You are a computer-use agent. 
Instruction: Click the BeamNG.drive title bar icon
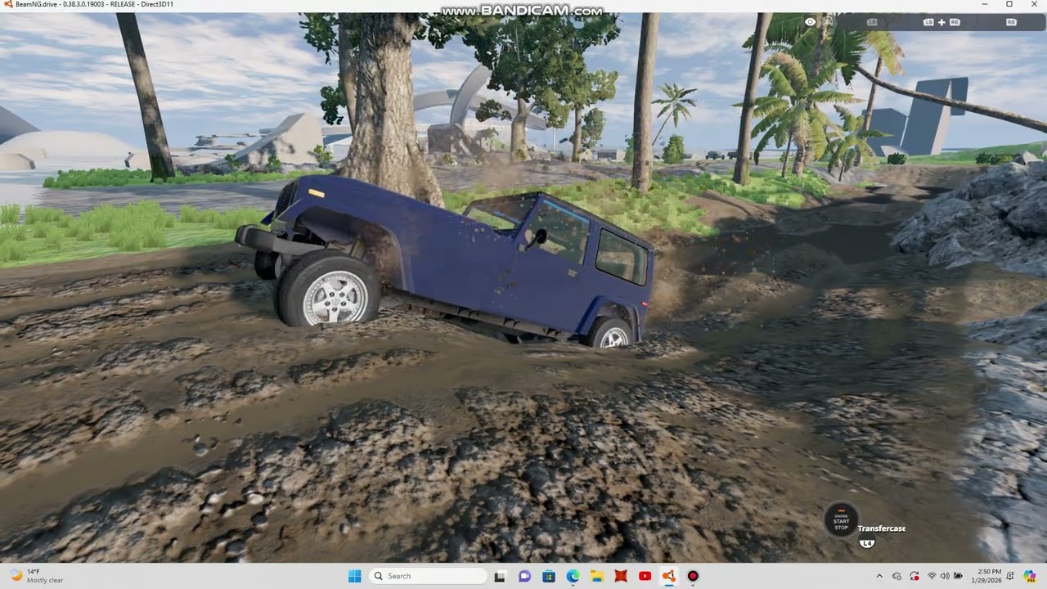click(7, 5)
